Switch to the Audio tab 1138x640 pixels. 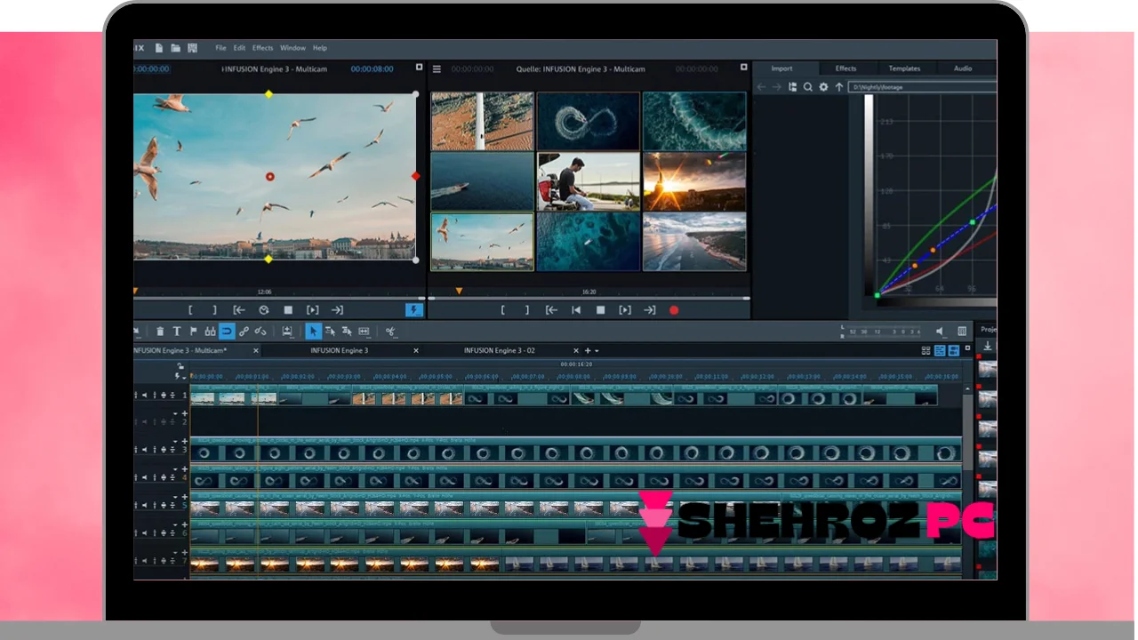(x=963, y=68)
